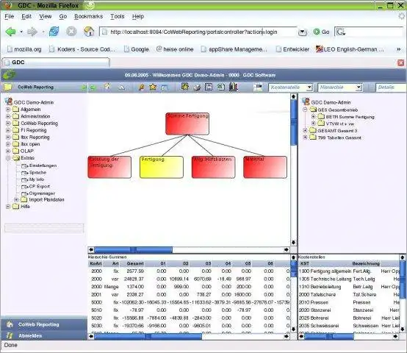Click the diagram horizontal scrollbar thumb
The height and width of the screenshot is (353, 407).
click(x=133, y=249)
